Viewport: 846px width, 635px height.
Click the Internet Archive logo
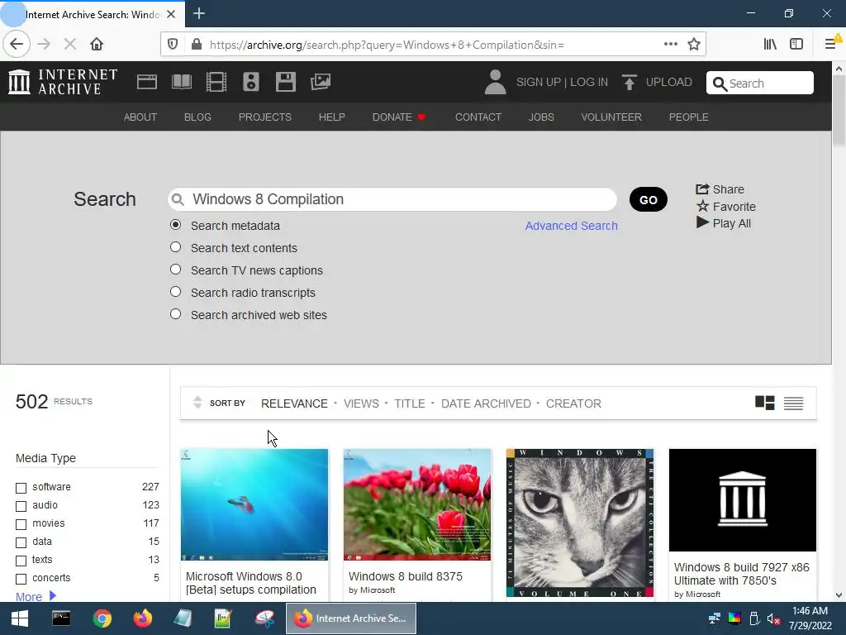(x=63, y=82)
